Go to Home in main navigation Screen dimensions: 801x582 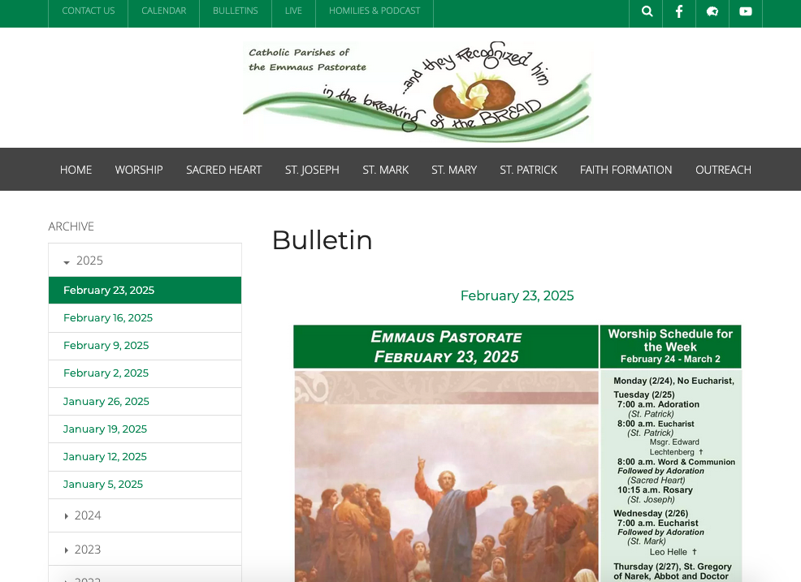[x=76, y=170]
